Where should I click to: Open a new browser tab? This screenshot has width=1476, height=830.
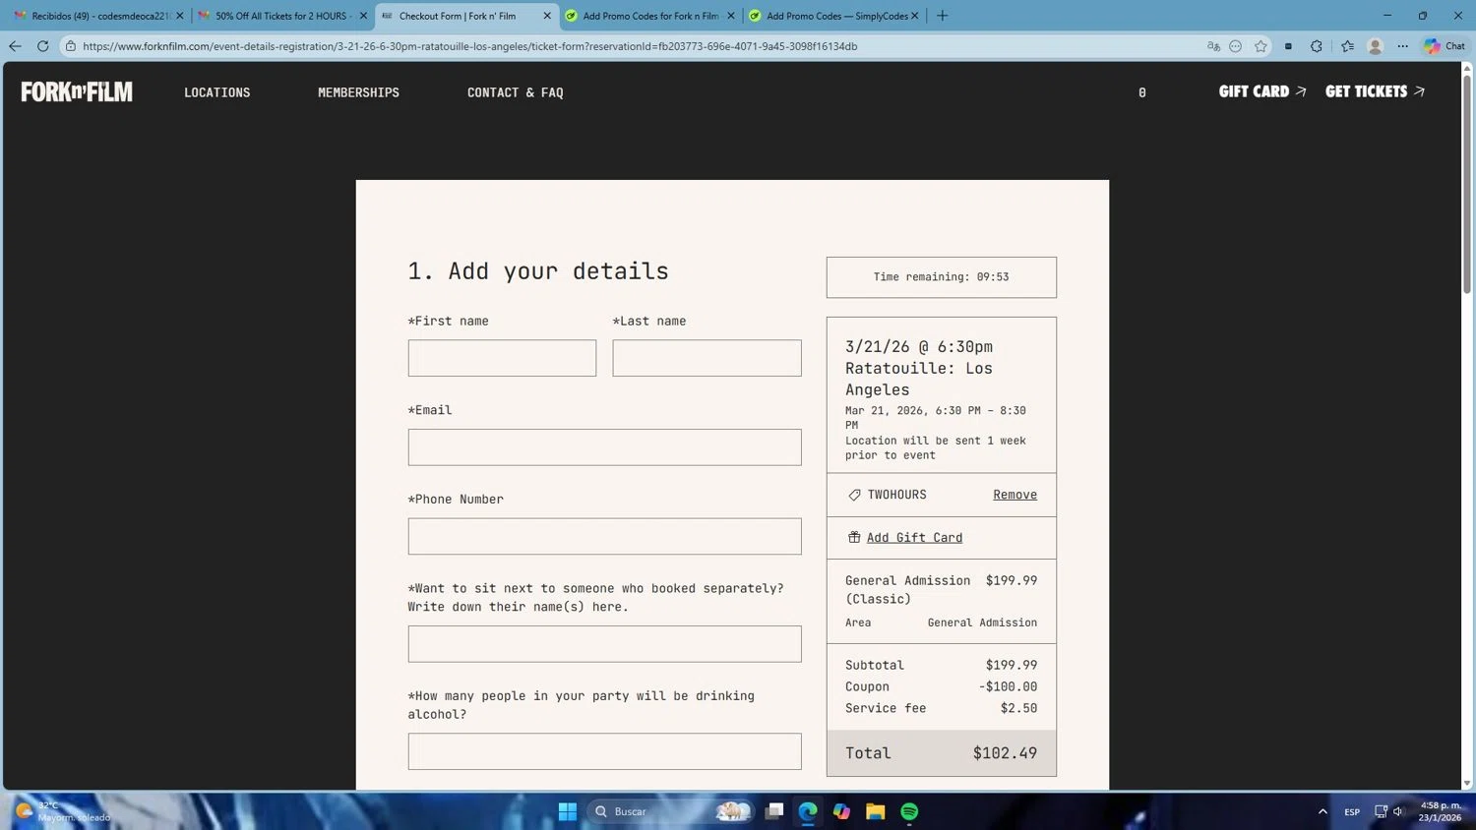click(942, 16)
